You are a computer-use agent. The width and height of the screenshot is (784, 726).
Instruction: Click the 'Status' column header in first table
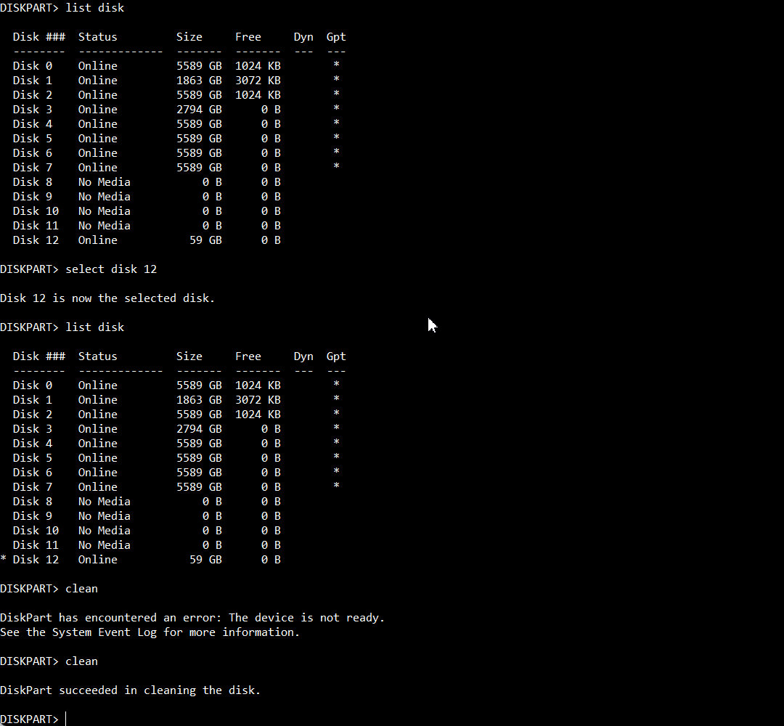click(97, 37)
